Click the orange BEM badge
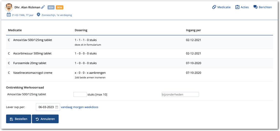 [x=59, y=7]
